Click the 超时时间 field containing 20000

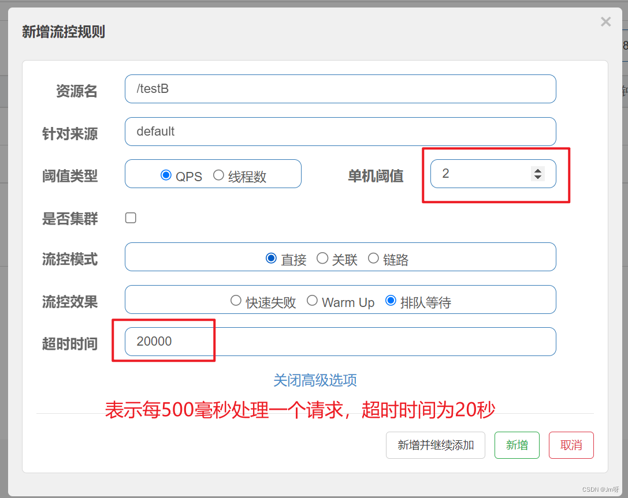[x=341, y=342]
